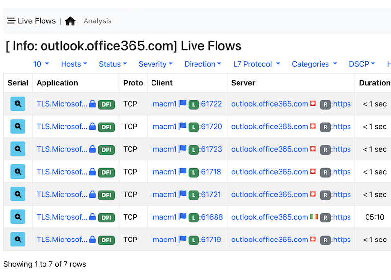Click the DPI badge in the 61720 row
Viewport: 391px width, 280px height.
tap(107, 127)
